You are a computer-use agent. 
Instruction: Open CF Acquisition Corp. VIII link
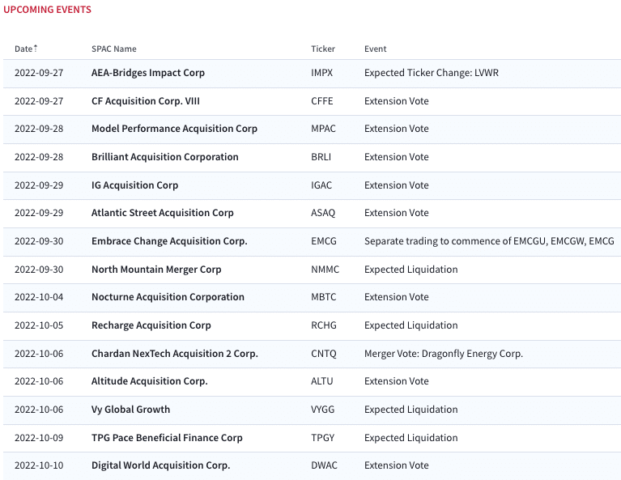(146, 101)
